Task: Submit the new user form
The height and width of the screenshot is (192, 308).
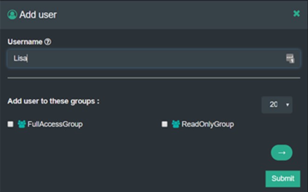Action: (282, 178)
